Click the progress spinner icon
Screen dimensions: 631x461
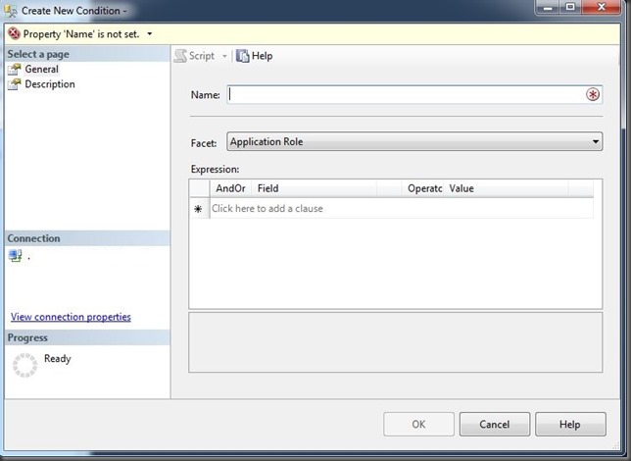[x=24, y=366]
